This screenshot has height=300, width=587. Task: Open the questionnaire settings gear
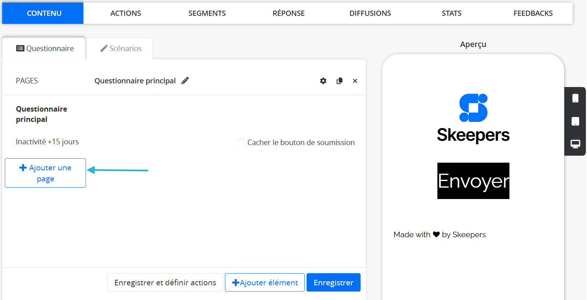click(x=323, y=81)
